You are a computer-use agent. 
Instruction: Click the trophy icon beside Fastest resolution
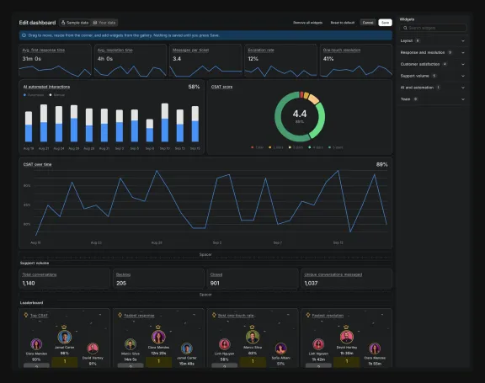point(308,315)
